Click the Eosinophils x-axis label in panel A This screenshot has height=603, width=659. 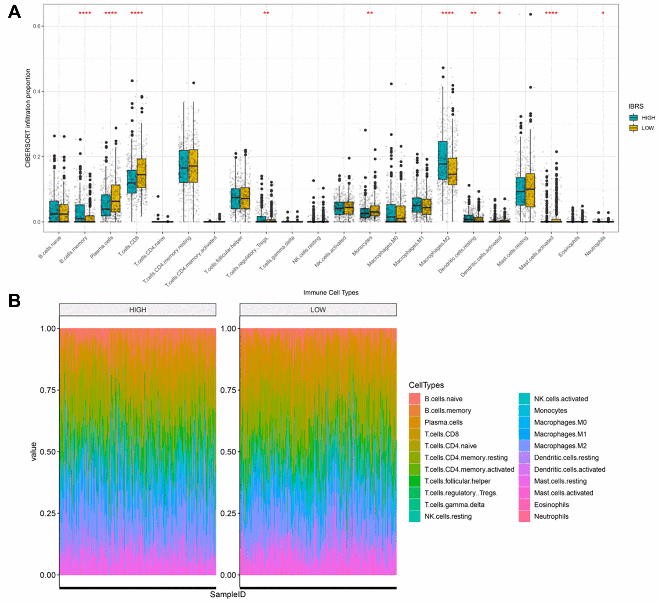[569, 247]
